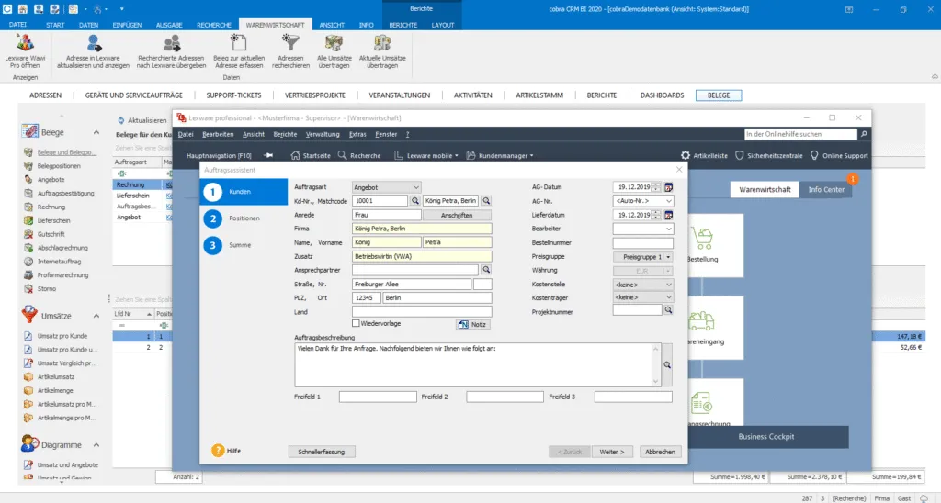Click search icon next to Matchcode field

coord(486,201)
